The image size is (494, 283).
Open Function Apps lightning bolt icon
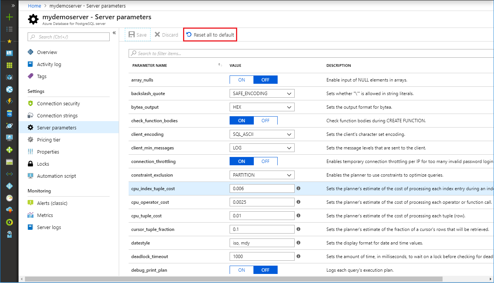9,101
